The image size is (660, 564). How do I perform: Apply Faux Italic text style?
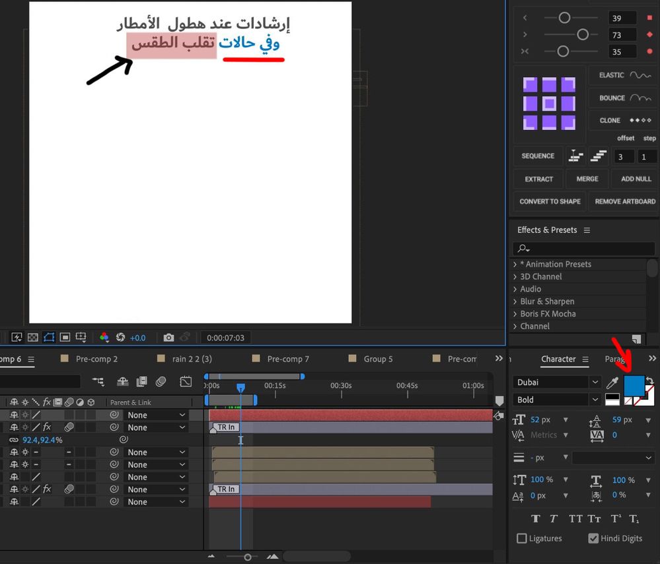point(554,519)
